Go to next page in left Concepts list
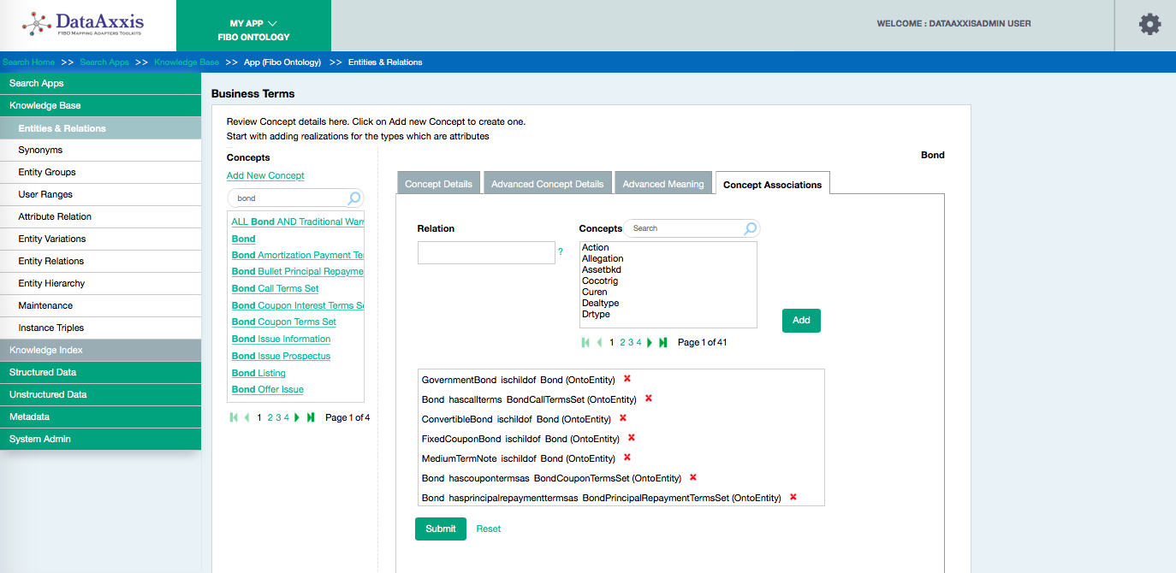Image resolution: width=1176 pixels, height=573 pixels. [297, 417]
